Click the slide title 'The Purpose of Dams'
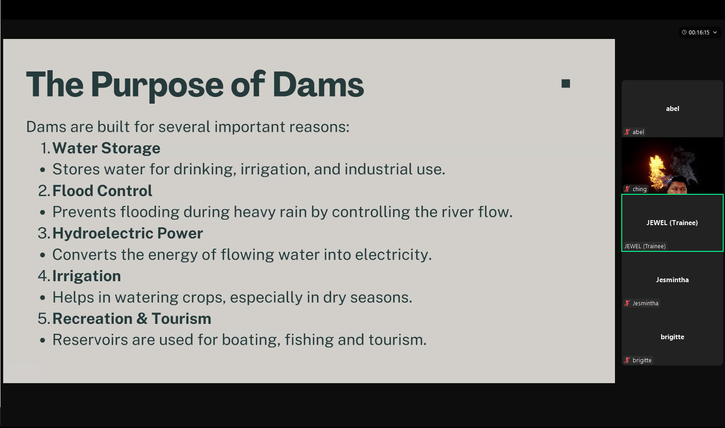 point(195,85)
